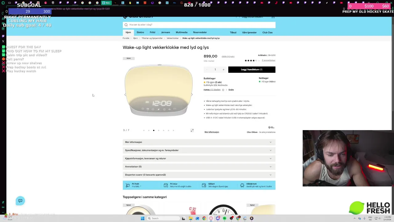Click the Sikkert icon in blue banner

tap(204, 185)
